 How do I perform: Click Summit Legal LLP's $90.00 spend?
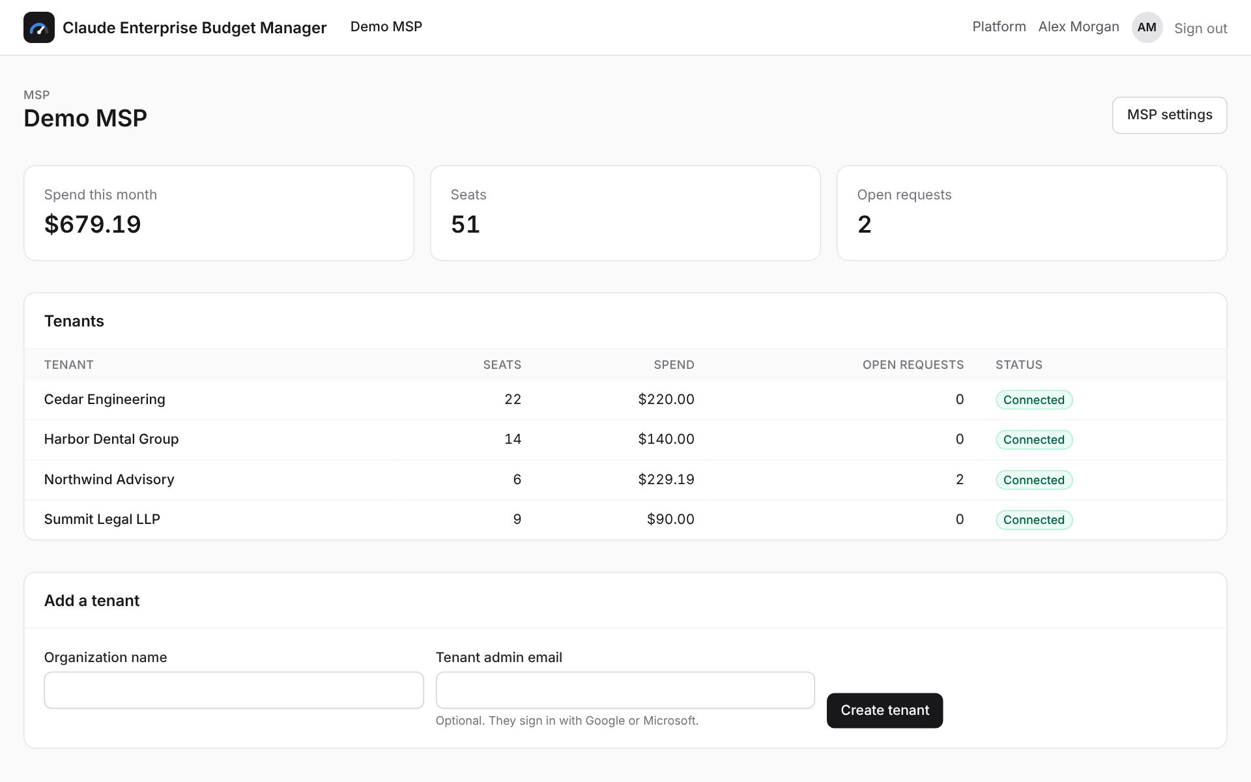coord(670,519)
